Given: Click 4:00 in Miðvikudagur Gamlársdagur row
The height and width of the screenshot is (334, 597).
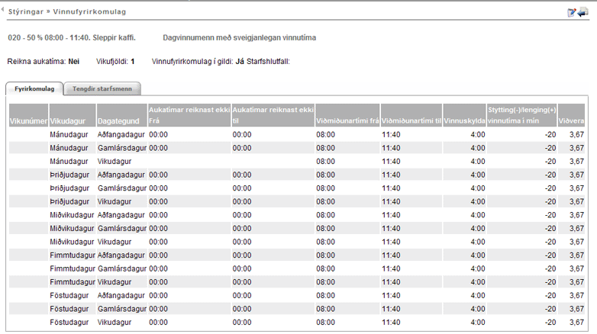Looking at the screenshot, I should coord(478,228).
